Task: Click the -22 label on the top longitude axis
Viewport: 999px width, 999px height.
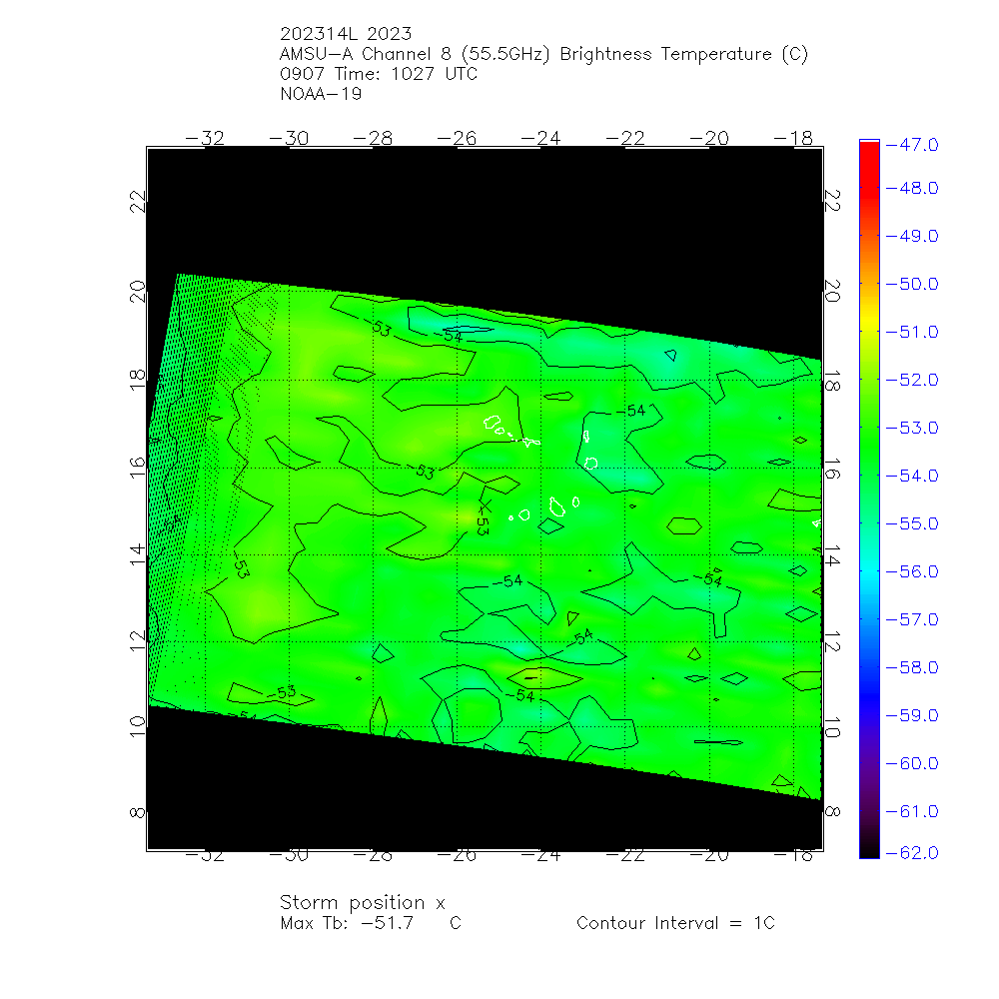Action: (x=625, y=138)
